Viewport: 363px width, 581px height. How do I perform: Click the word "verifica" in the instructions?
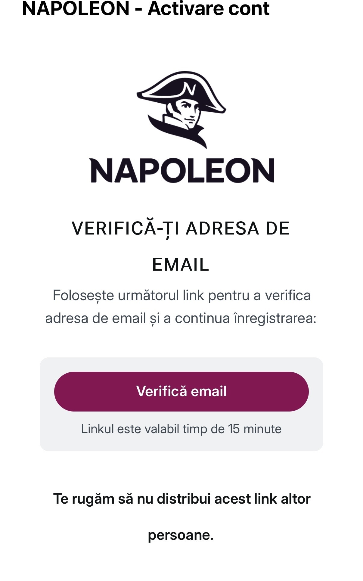pos(288,295)
